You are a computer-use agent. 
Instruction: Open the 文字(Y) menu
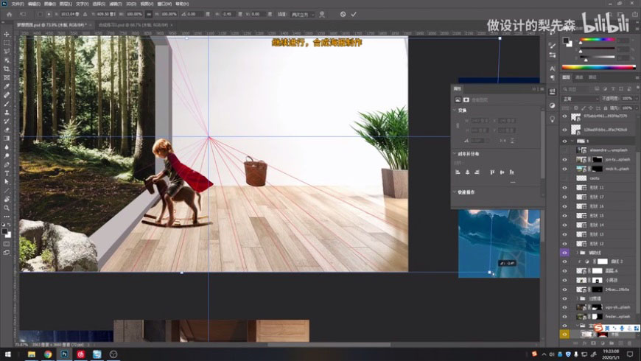coord(83,4)
